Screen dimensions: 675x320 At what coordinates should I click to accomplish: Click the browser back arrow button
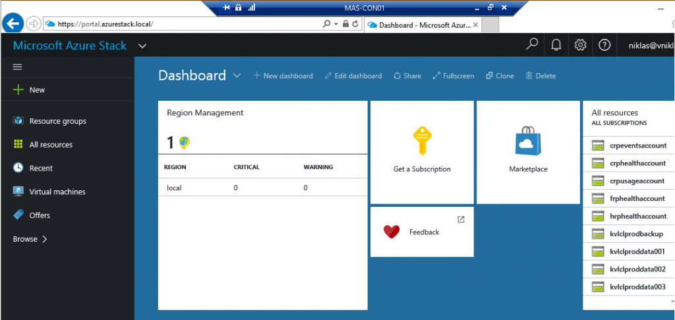pos(13,23)
